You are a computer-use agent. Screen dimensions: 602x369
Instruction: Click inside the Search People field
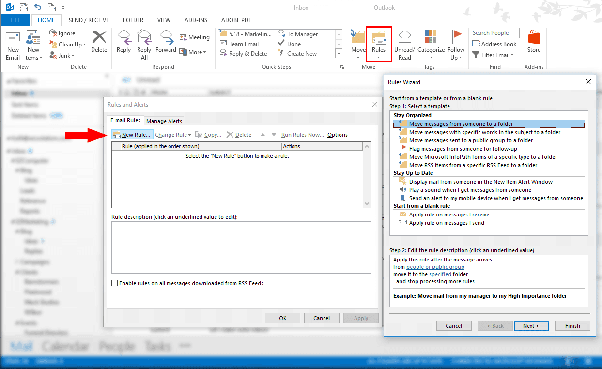[494, 32]
